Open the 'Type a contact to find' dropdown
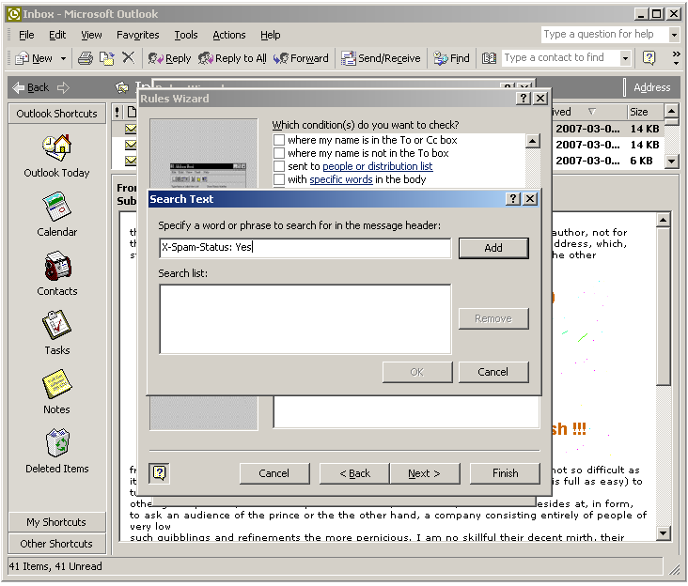 point(625,58)
